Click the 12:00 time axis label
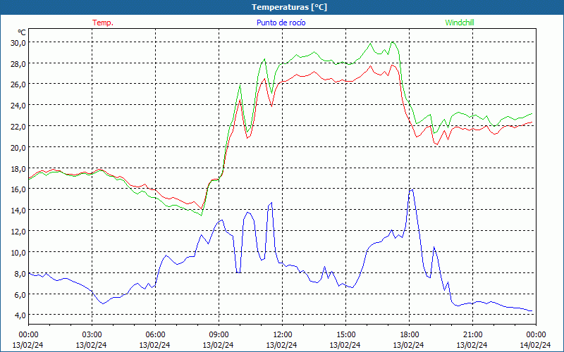This screenshot has height=352, width=564. click(283, 335)
